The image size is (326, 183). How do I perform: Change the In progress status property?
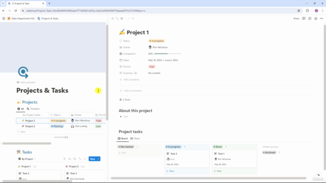pyautogui.click(x=156, y=41)
